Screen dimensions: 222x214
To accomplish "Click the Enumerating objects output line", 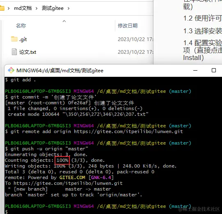I will 46,154.
